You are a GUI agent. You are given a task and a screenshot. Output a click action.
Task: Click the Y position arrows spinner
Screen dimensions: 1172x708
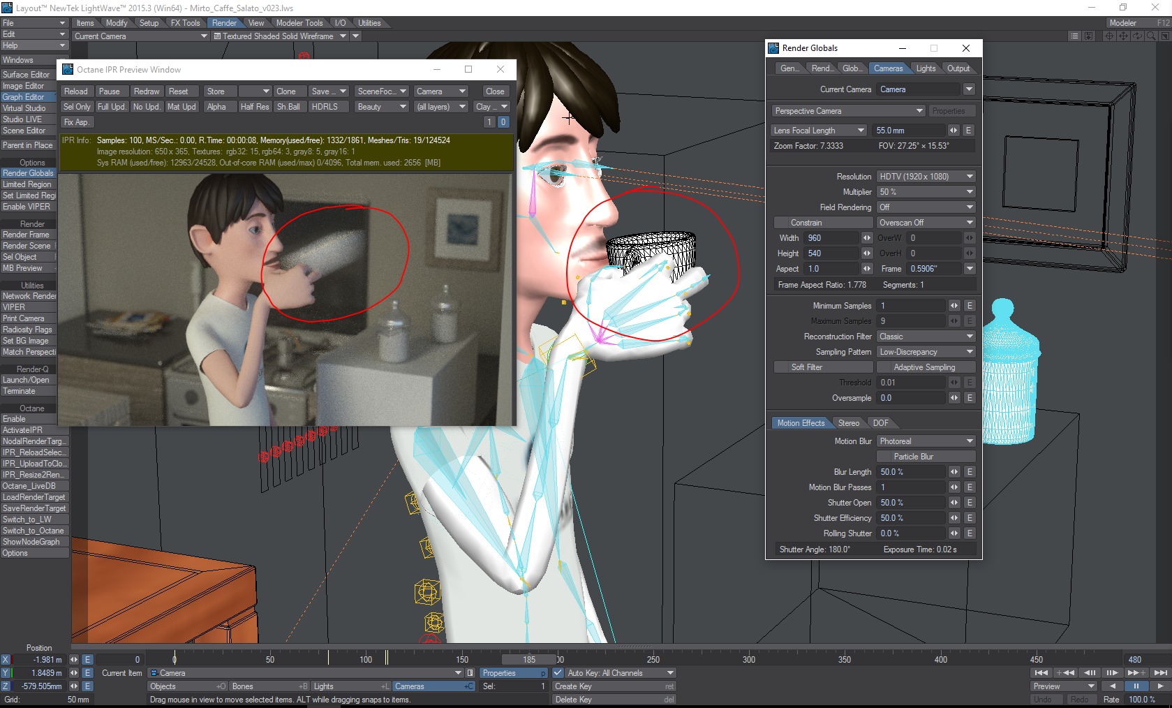click(74, 673)
